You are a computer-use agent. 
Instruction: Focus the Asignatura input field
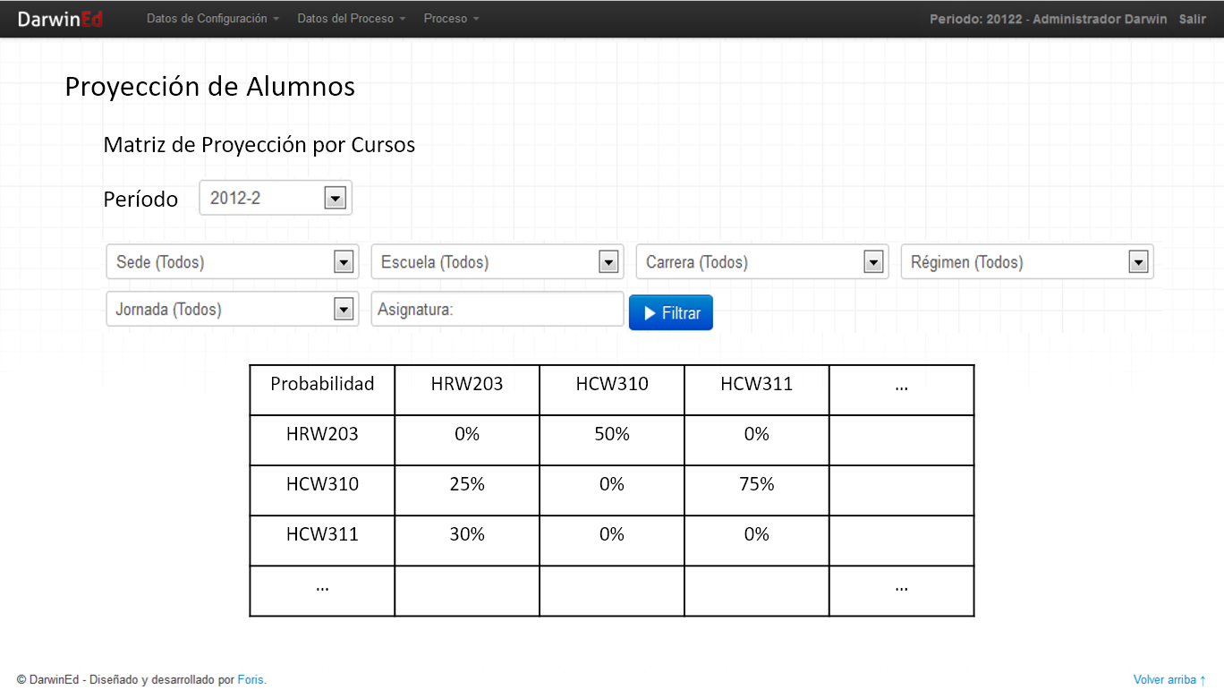497,309
